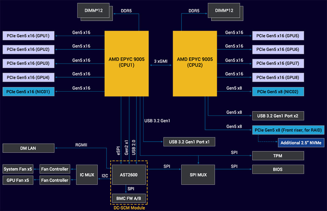Expand the DC-SCM Module dashed group

coord(129,208)
